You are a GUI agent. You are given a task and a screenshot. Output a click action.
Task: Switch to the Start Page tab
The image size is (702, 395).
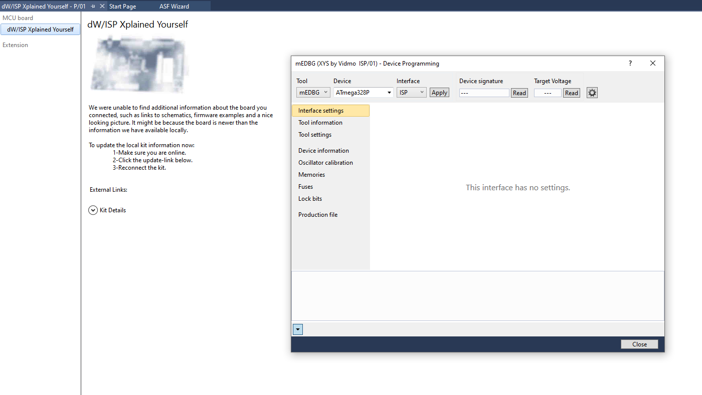coord(123,7)
